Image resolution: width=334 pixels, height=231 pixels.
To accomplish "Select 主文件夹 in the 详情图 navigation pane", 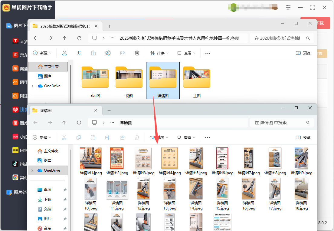I will pos(48,151).
